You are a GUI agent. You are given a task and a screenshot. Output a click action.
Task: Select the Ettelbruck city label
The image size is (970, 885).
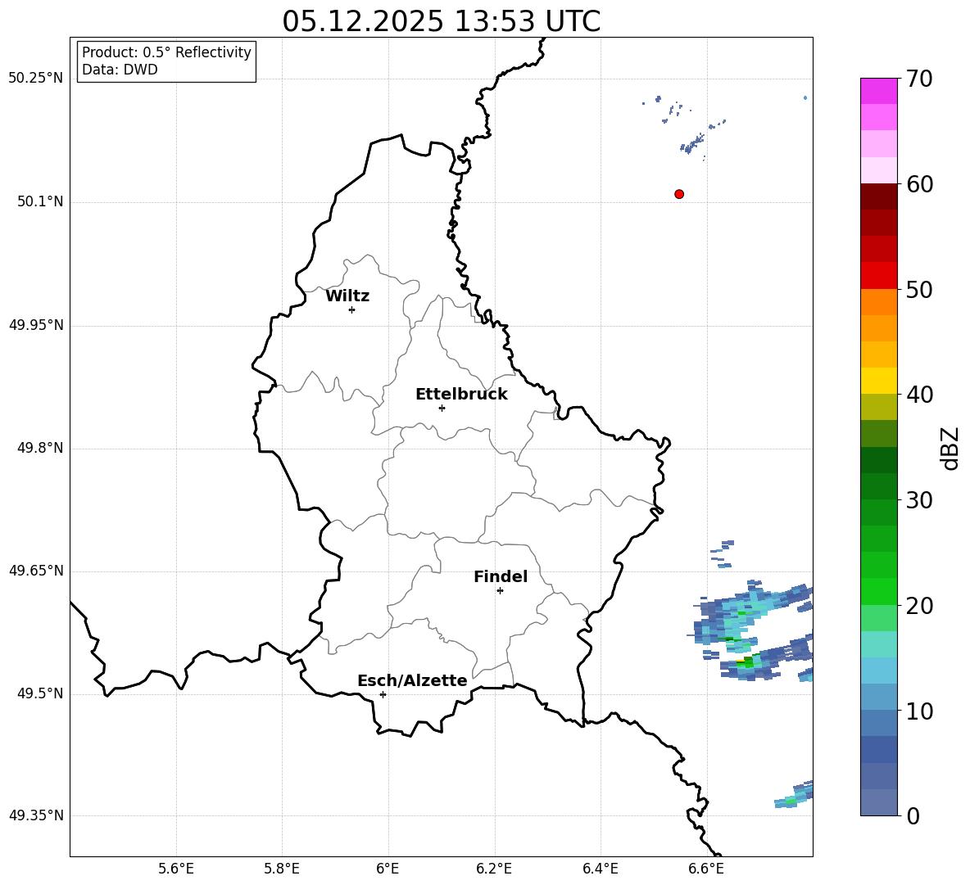tap(461, 395)
